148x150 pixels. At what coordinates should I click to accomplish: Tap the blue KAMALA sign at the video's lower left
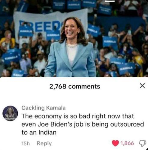pos(11,56)
